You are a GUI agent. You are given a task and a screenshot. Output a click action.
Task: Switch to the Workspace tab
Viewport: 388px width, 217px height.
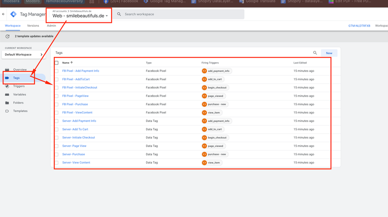tap(13, 26)
